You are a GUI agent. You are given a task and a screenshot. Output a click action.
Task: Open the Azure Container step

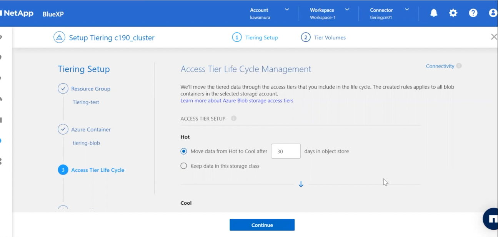[x=91, y=130]
